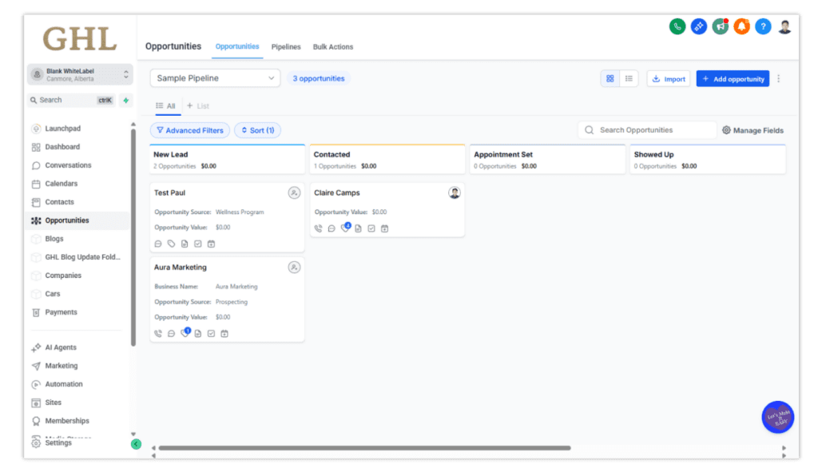Click the Add opportunity button
Image resolution: width=818 pixels, height=476 pixels.
click(733, 78)
